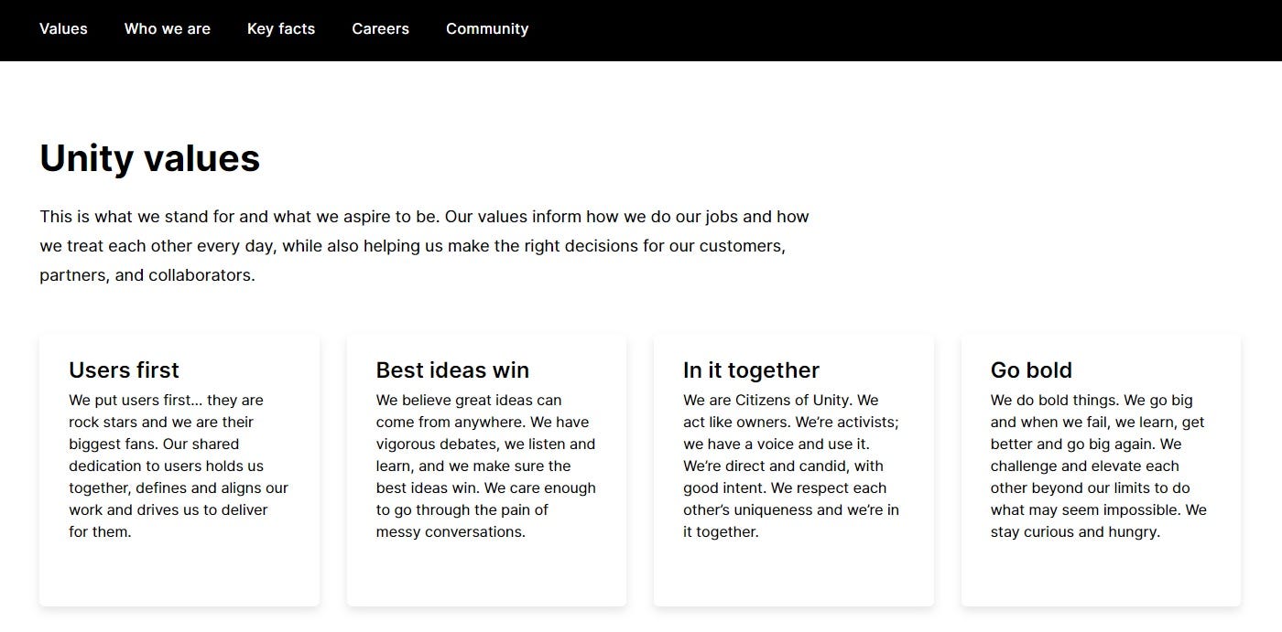This screenshot has width=1282, height=632.
Task: Click the Users first description text
Action: pos(179,466)
